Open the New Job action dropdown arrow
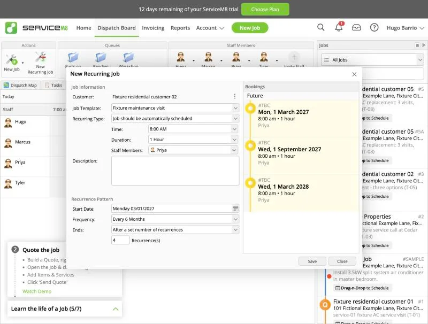The height and width of the screenshot is (324, 428). tap(22, 63)
